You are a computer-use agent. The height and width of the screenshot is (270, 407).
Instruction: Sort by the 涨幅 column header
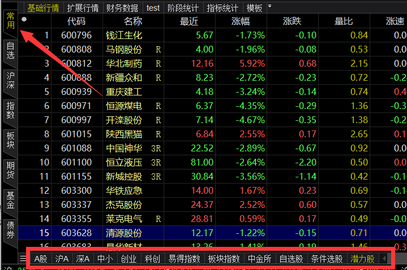[x=241, y=21]
